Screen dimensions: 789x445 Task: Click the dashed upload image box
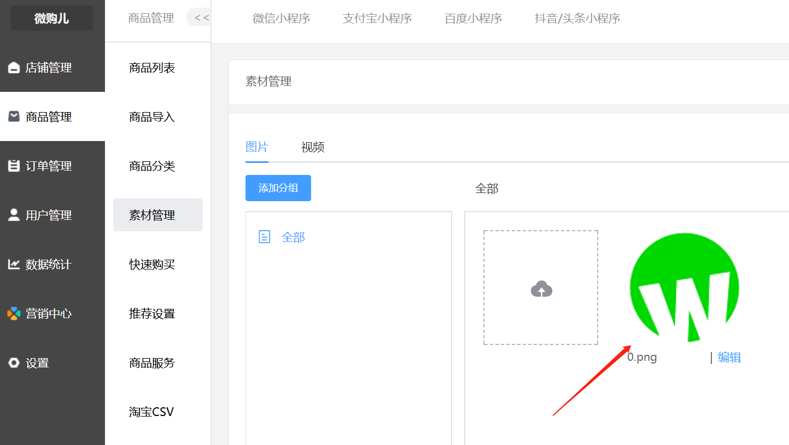(541, 288)
